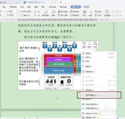Click the scissors Cut icon in context menu

point(83,57)
